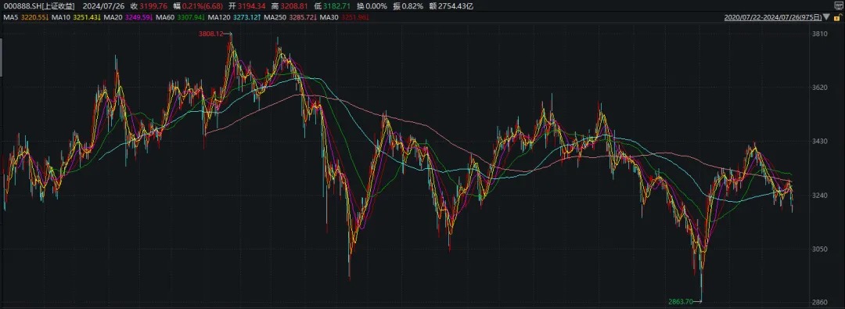Click the MA120 moving average label
This screenshot has height=309, width=845.
(x=220, y=18)
